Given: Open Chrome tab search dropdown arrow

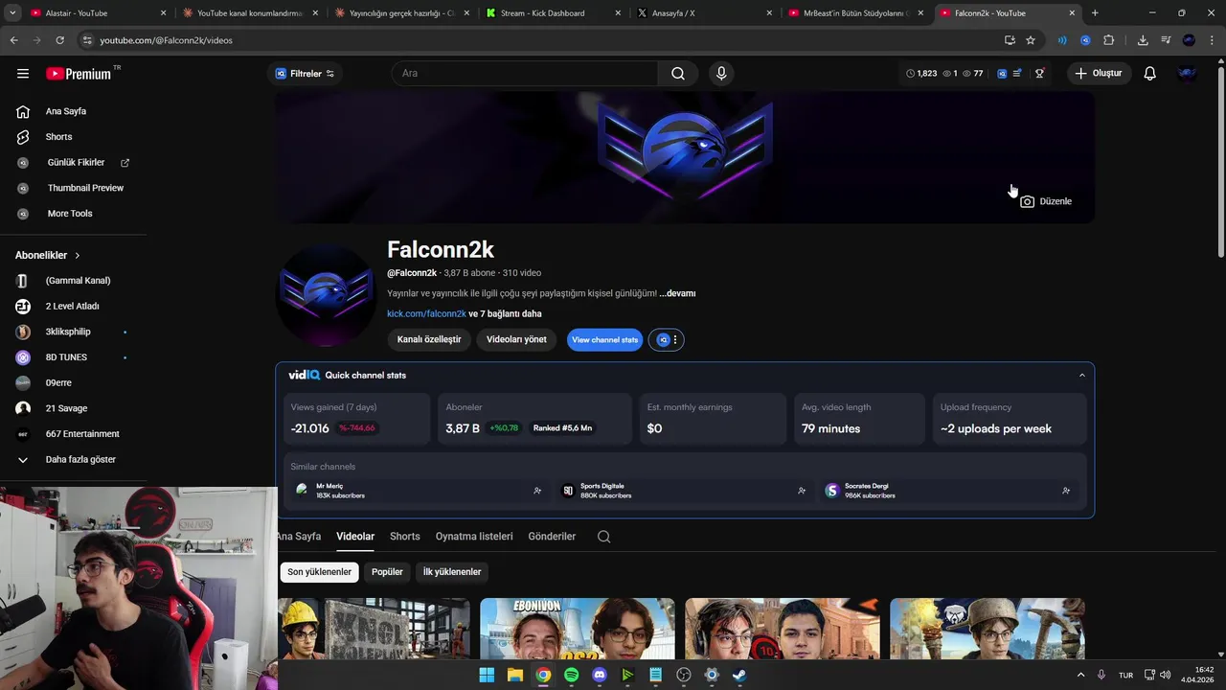Looking at the screenshot, I should click(x=12, y=13).
